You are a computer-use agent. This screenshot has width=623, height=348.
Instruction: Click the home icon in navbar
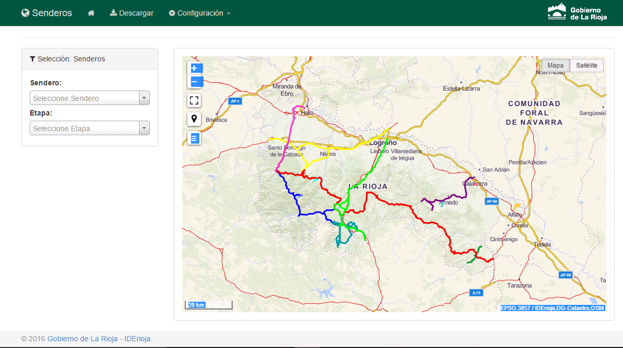click(91, 13)
